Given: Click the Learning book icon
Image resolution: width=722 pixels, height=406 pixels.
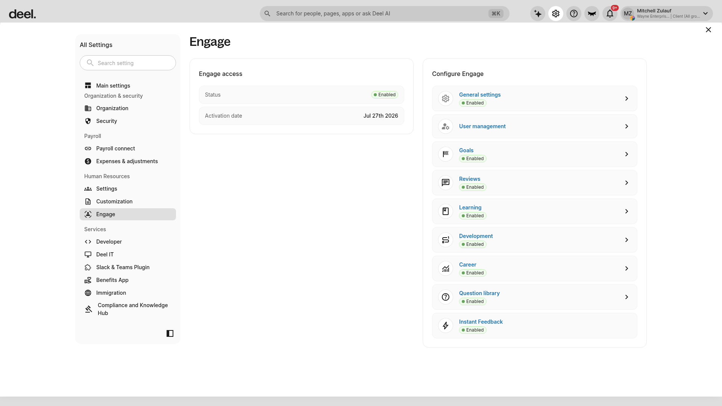Looking at the screenshot, I should [x=446, y=211].
